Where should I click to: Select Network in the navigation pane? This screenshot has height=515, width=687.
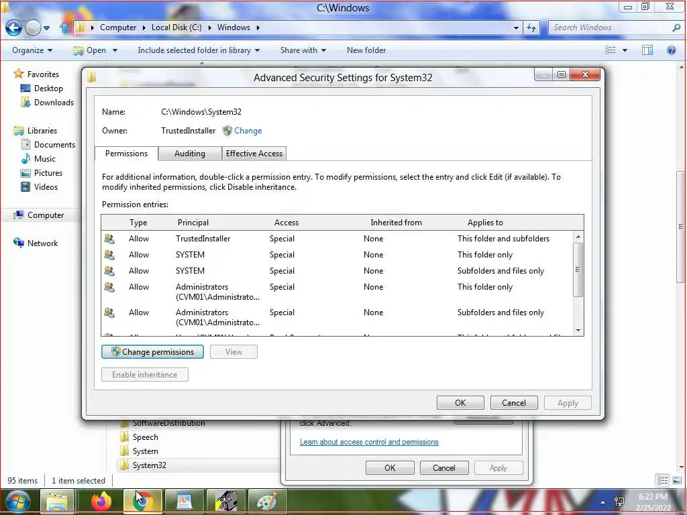36,243
